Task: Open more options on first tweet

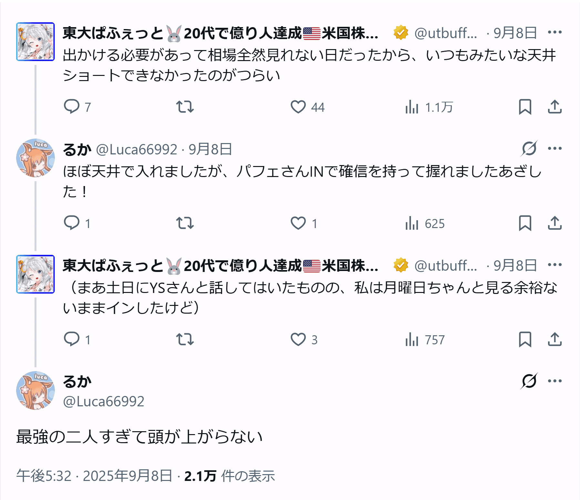Action: (x=555, y=32)
